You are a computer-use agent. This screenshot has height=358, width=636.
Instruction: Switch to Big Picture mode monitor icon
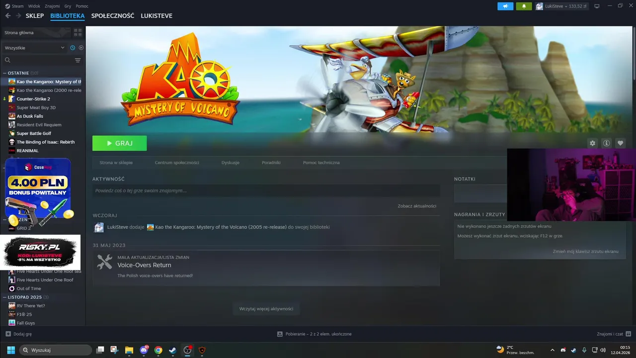click(x=597, y=6)
